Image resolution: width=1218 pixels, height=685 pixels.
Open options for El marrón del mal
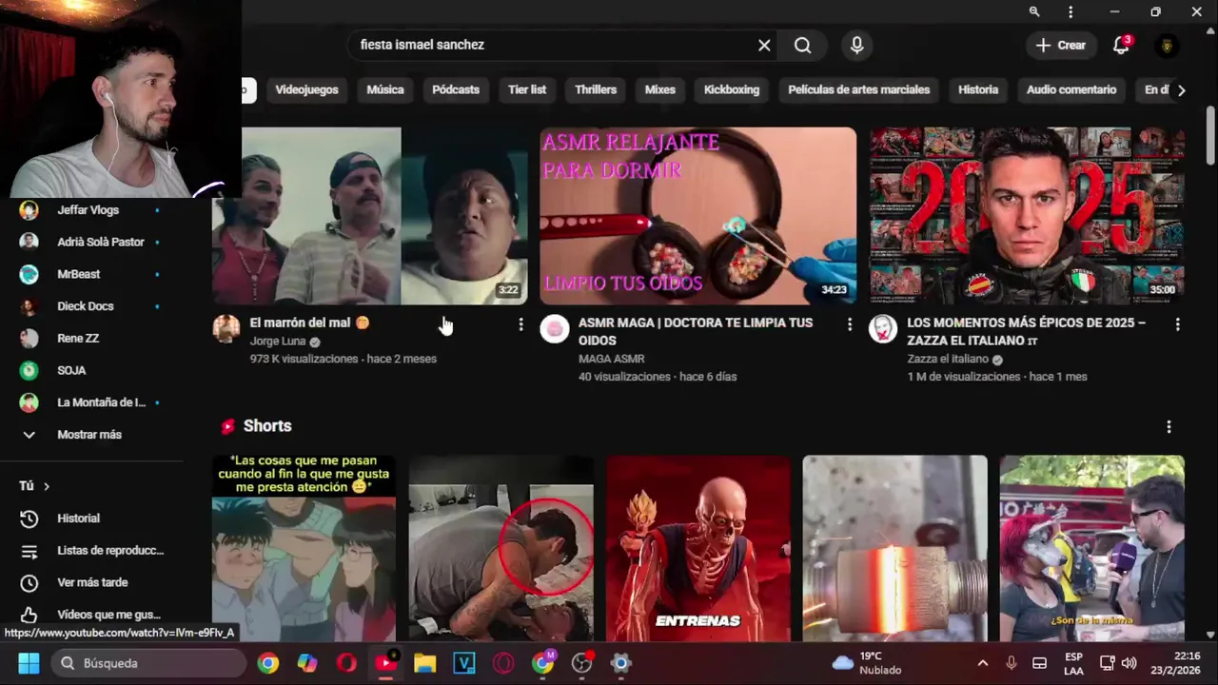pyautogui.click(x=520, y=324)
